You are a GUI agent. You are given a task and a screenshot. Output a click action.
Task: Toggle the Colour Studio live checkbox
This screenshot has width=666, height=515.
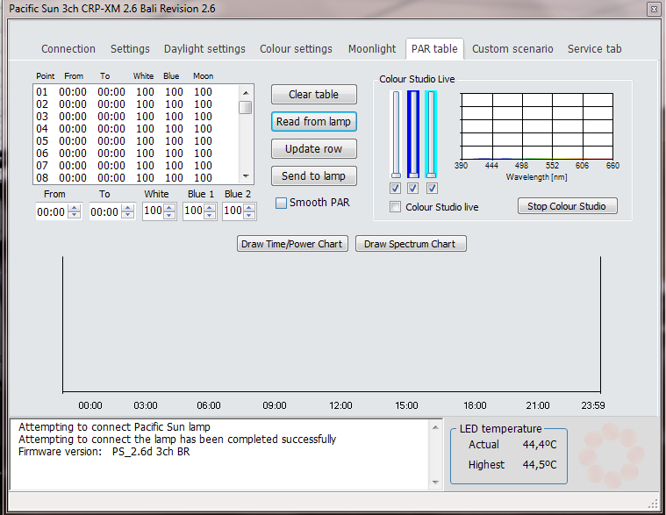[396, 207]
